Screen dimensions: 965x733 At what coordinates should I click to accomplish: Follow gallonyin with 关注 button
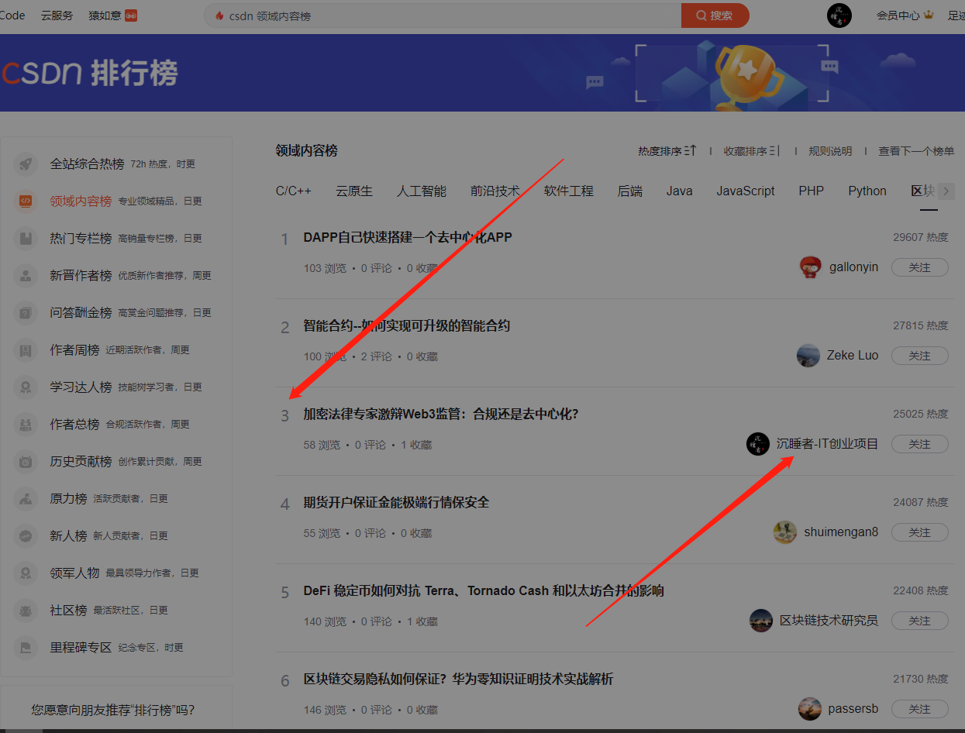[920, 267]
